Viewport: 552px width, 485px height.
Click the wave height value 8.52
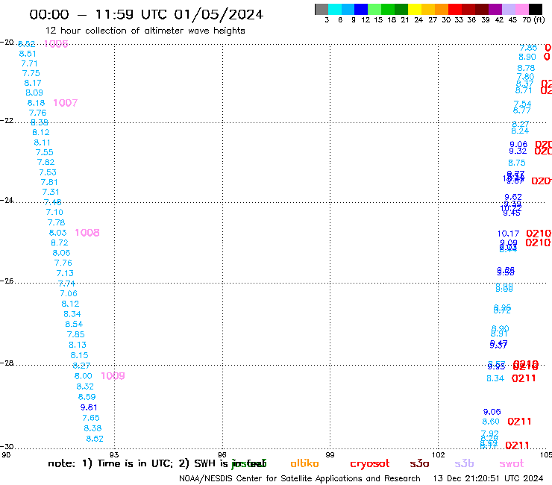pyautogui.click(x=95, y=439)
